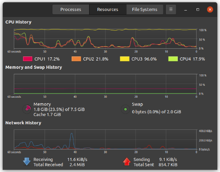The width and height of the screenshot is (220, 172).
Task: Click the Memory and Swap History graph
Action: coord(105,84)
